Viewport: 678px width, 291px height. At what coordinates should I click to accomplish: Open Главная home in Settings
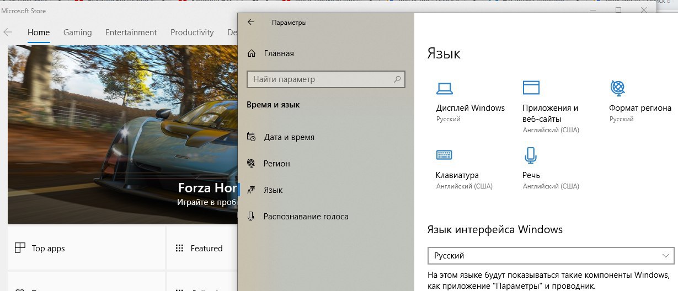pos(271,53)
